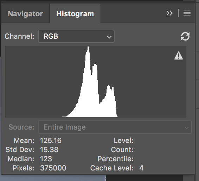Image resolution: width=199 pixels, height=181 pixels.
Task: Click the cached data warning triangle
Action: point(179,56)
